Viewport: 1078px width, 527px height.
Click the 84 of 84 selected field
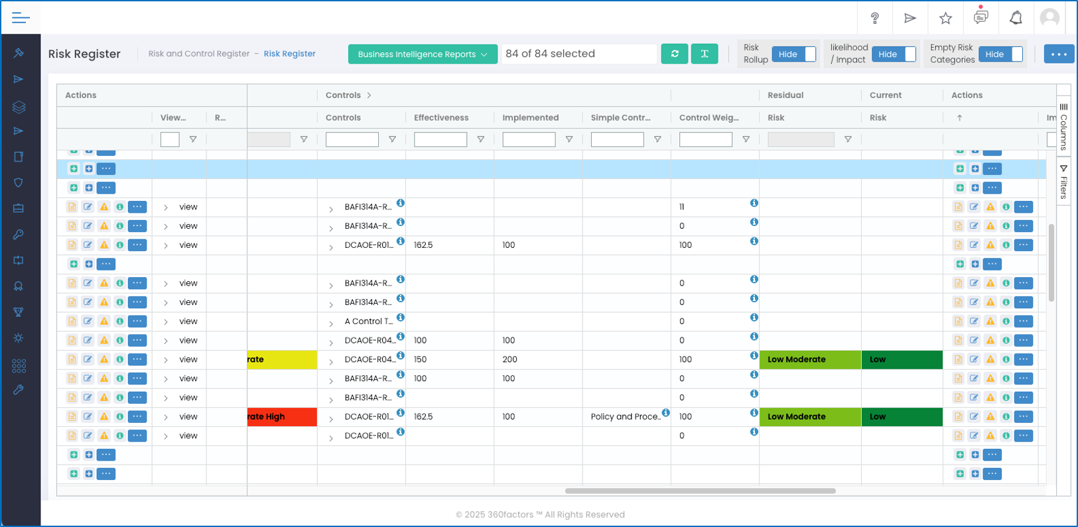[x=578, y=54]
